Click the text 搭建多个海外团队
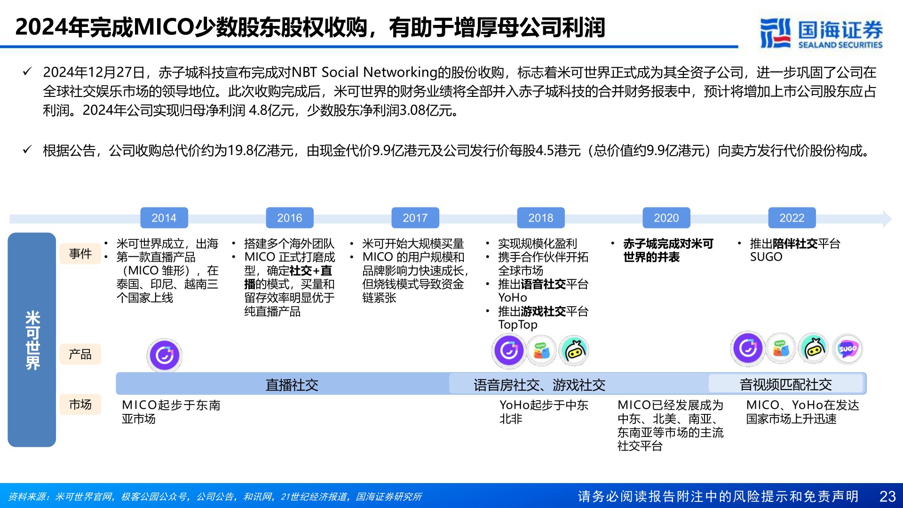The width and height of the screenshot is (903, 508). tap(289, 244)
